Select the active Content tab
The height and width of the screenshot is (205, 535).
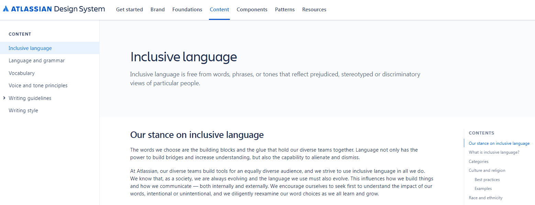point(219,9)
